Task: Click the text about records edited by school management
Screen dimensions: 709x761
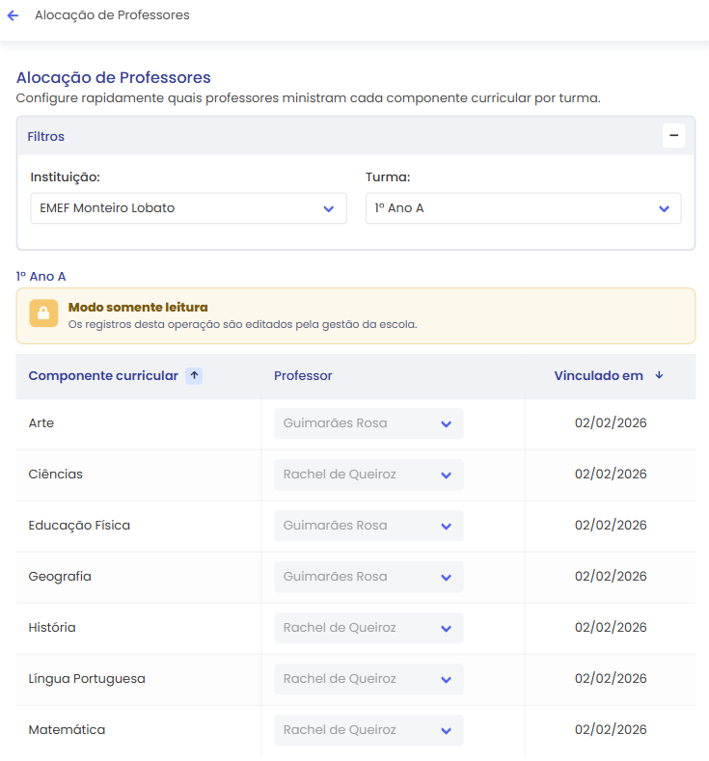Action: coord(243,324)
